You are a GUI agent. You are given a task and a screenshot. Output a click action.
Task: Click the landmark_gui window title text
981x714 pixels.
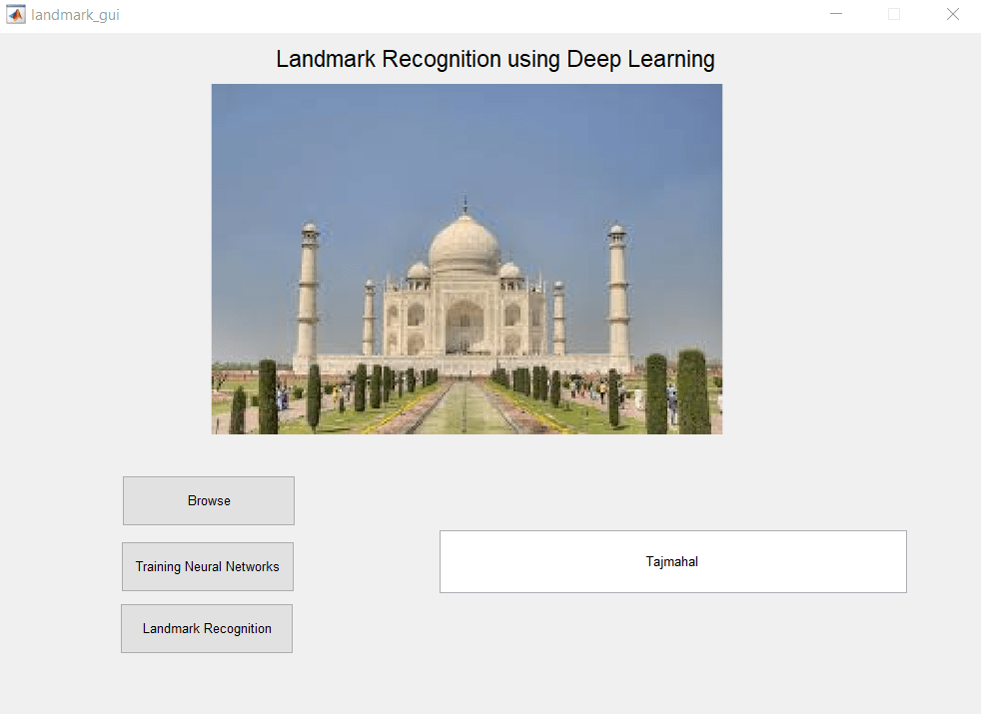(76, 15)
